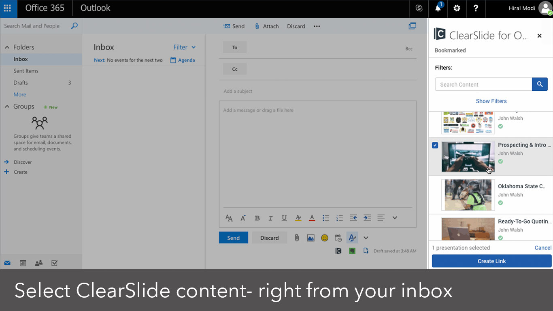Click the blue Send button
This screenshot has width=553, height=311.
234,238
